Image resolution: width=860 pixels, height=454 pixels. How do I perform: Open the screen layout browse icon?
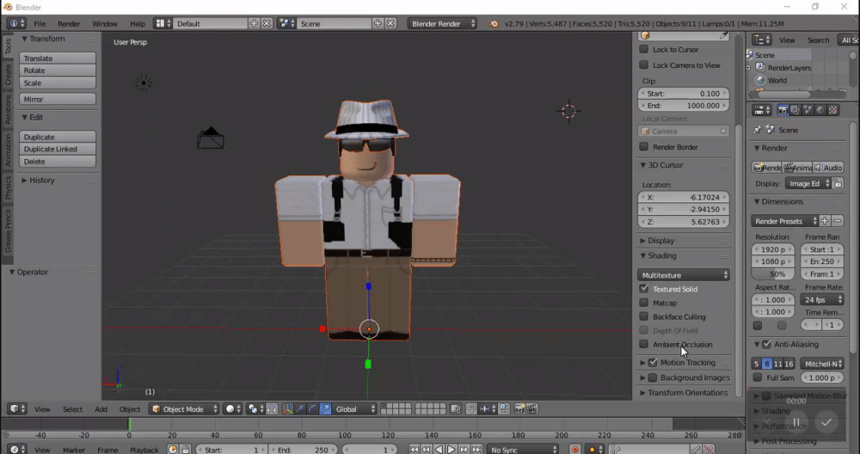pyautogui.click(x=163, y=23)
